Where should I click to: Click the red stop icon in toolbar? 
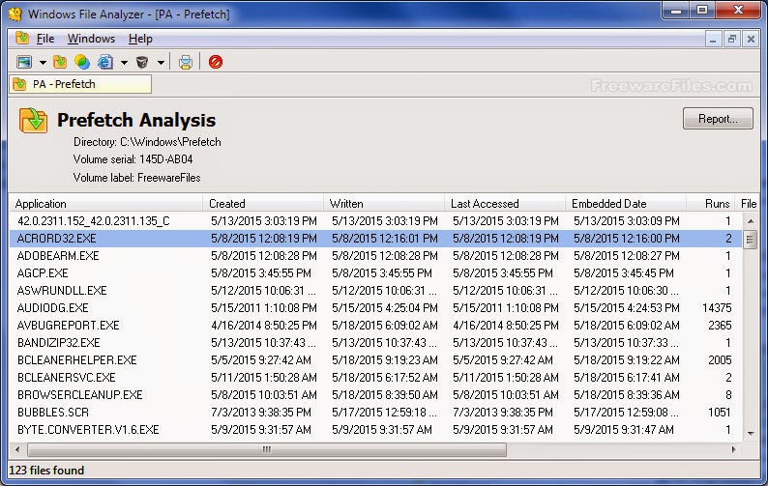tap(216, 62)
